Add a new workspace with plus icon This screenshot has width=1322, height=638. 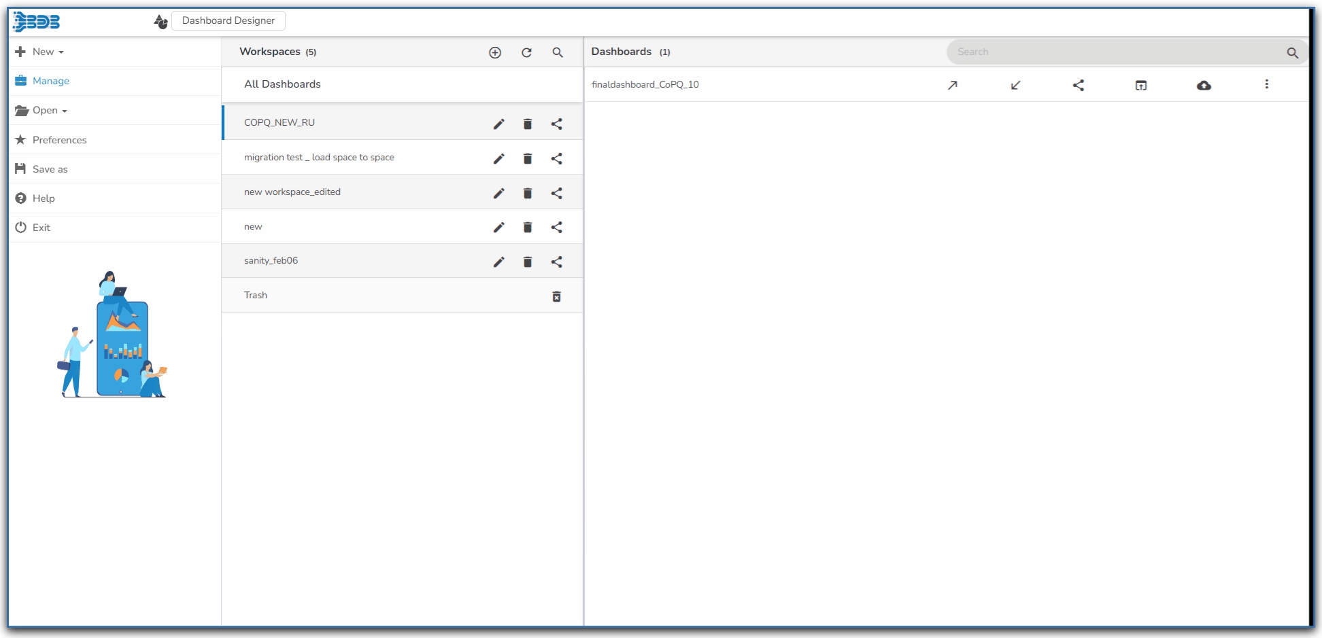495,52
